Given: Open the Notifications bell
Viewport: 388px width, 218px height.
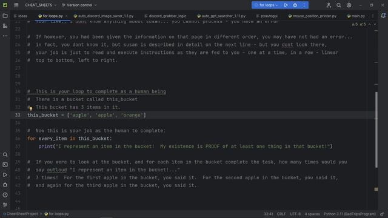Looking at the screenshot, I should (383, 16).
